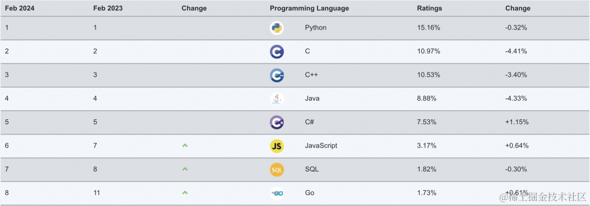
Task: Click the C language logo icon
Action: click(276, 52)
